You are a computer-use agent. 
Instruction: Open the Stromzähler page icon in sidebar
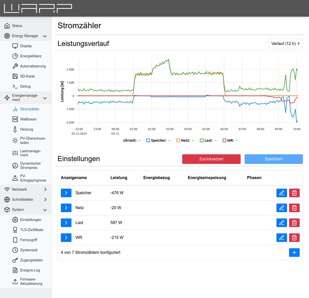click(15, 109)
